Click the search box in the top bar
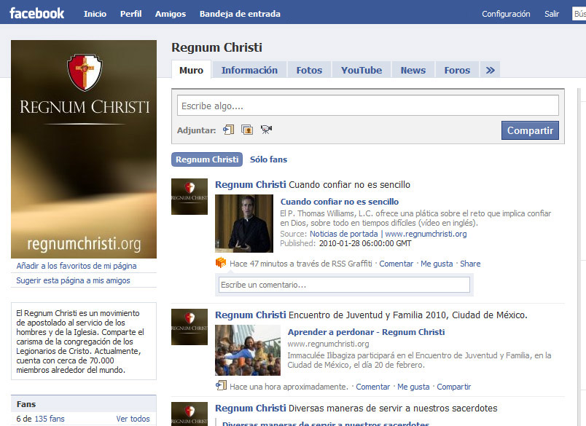The width and height of the screenshot is (586, 426). click(x=579, y=14)
